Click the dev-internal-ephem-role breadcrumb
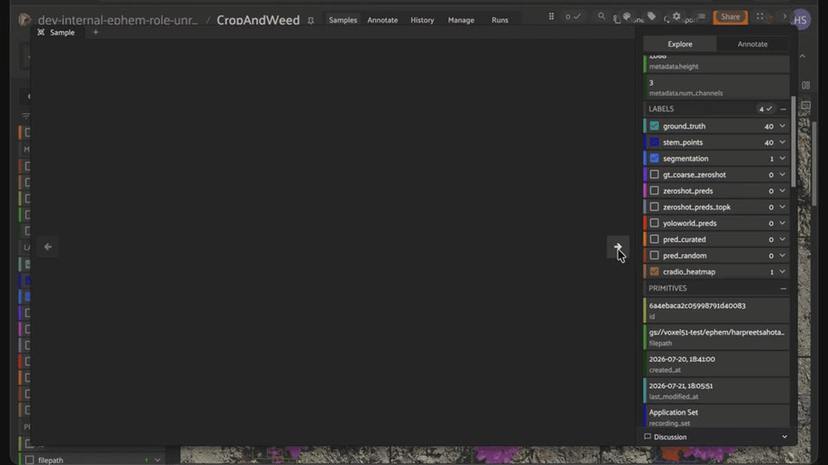Screen dimensions: 828x465 pos(118,20)
